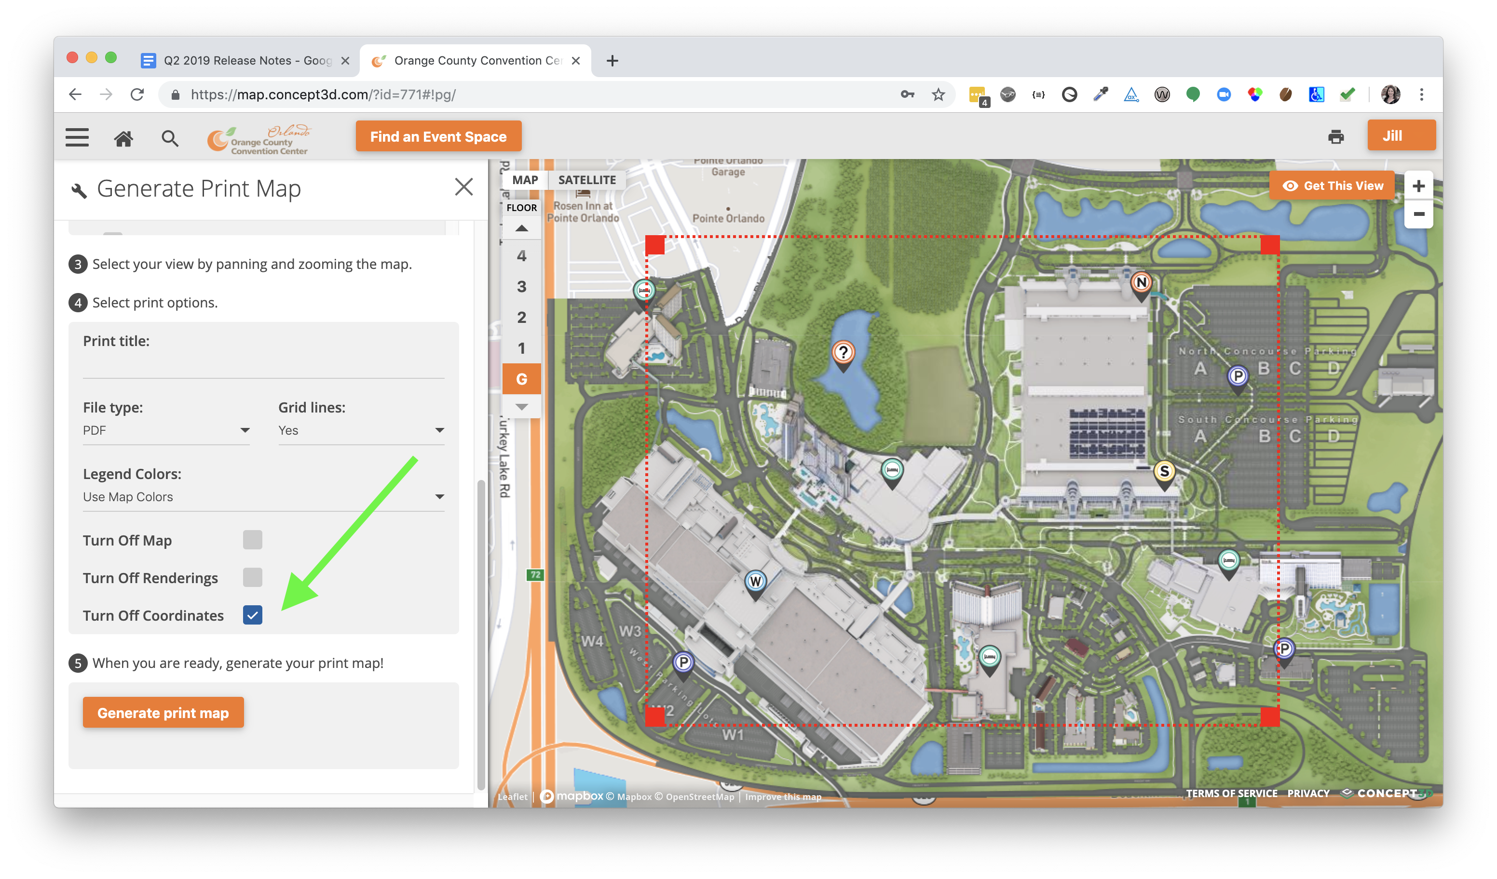The height and width of the screenshot is (879, 1497).
Task: Click the S marker on the map
Action: tap(1164, 474)
